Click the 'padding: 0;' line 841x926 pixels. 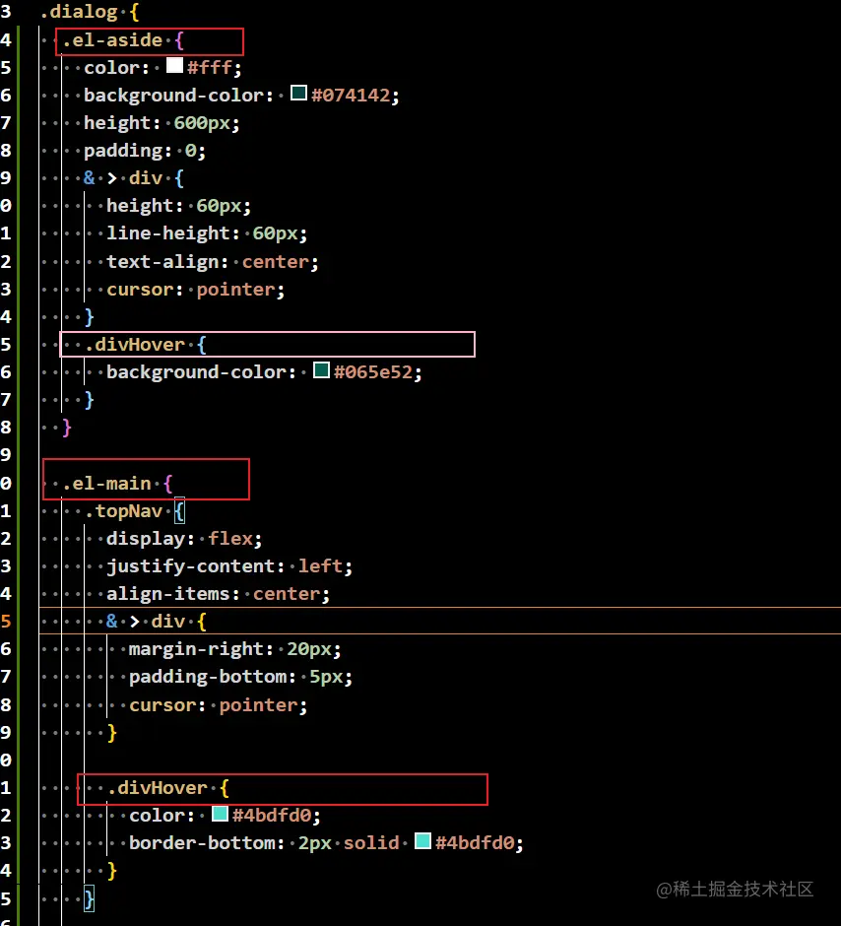(145, 151)
